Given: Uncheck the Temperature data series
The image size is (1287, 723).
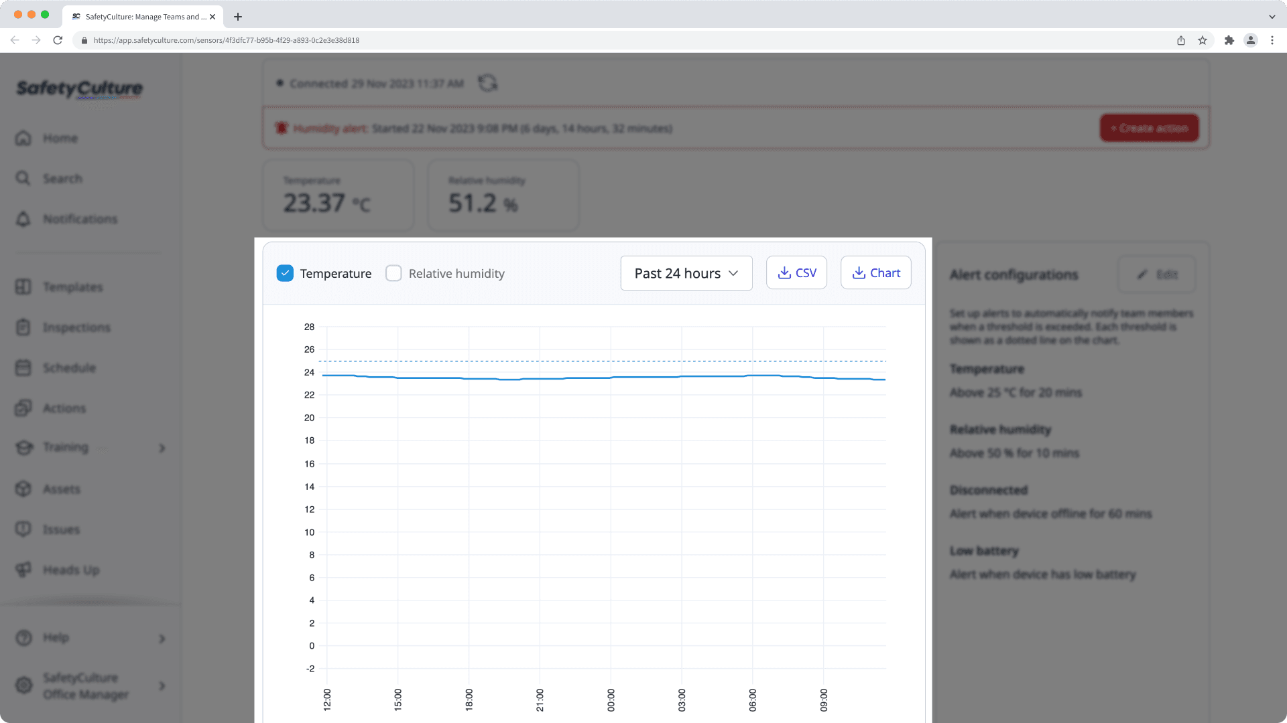Looking at the screenshot, I should click(x=285, y=273).
